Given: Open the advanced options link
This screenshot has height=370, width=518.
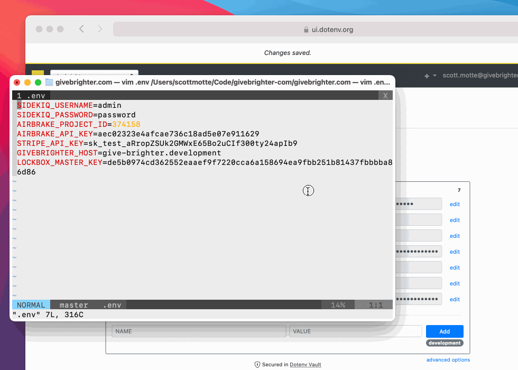Looking at the screenshot, I should tap(448, 360).
